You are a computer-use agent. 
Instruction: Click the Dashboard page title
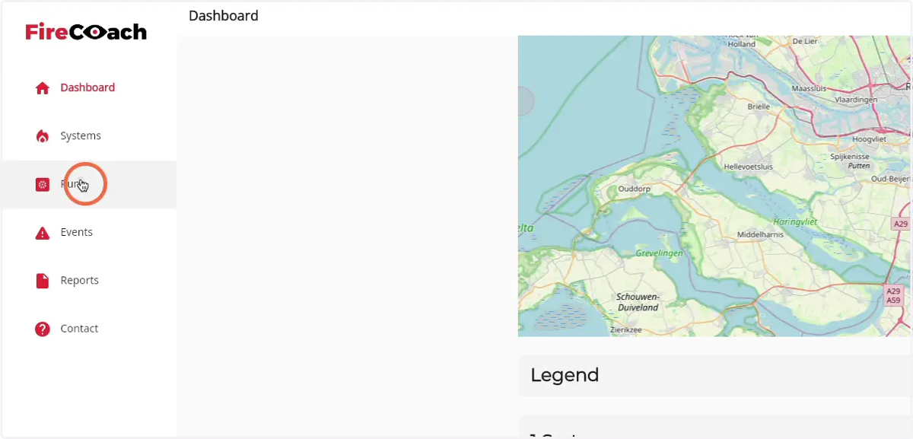point(224,16)
